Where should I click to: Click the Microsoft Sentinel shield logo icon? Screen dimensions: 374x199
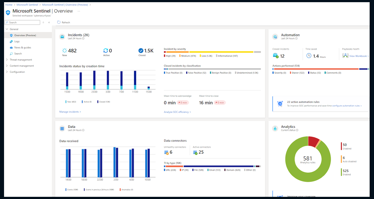click(x=8, y=12)
